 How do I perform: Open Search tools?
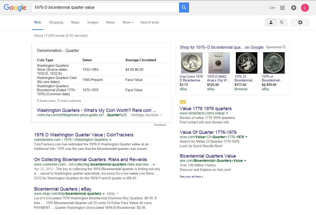[149, 22]
